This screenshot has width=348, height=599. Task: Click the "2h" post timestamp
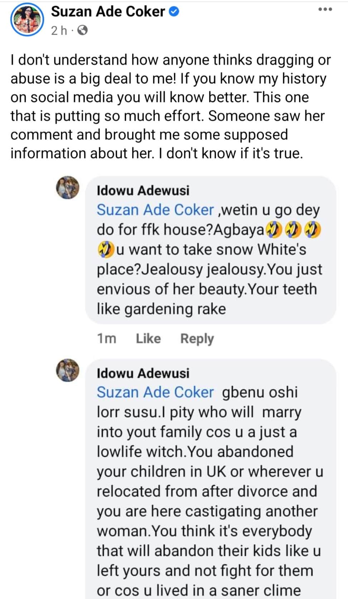pyautogui.click(x=59, y=30)
